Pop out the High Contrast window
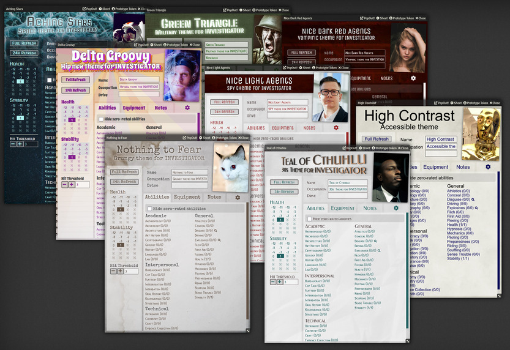 [441, 103]
